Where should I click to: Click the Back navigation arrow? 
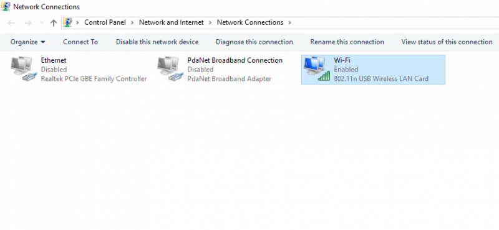pyautogui.click(x=11, y=23)
